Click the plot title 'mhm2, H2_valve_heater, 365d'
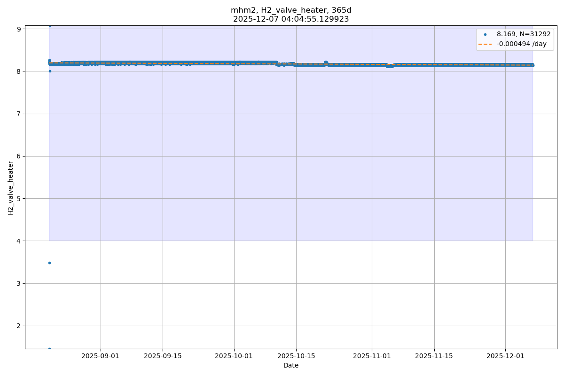 (290, 10)
